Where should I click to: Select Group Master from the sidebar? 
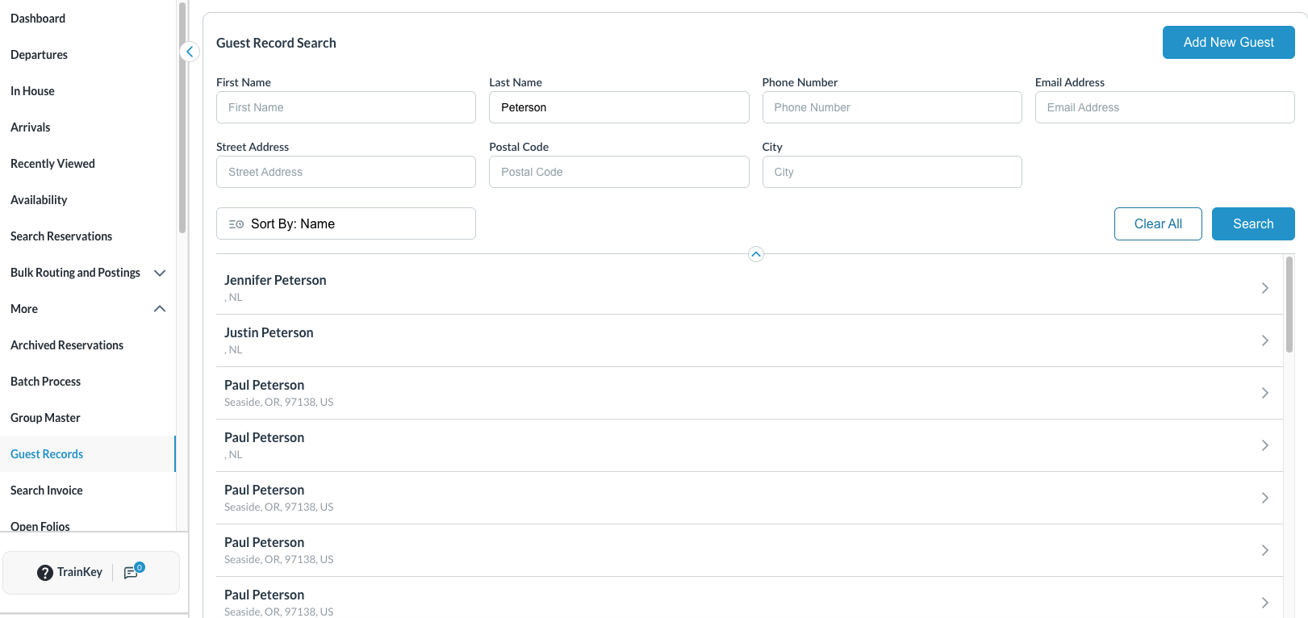(45, 418)
